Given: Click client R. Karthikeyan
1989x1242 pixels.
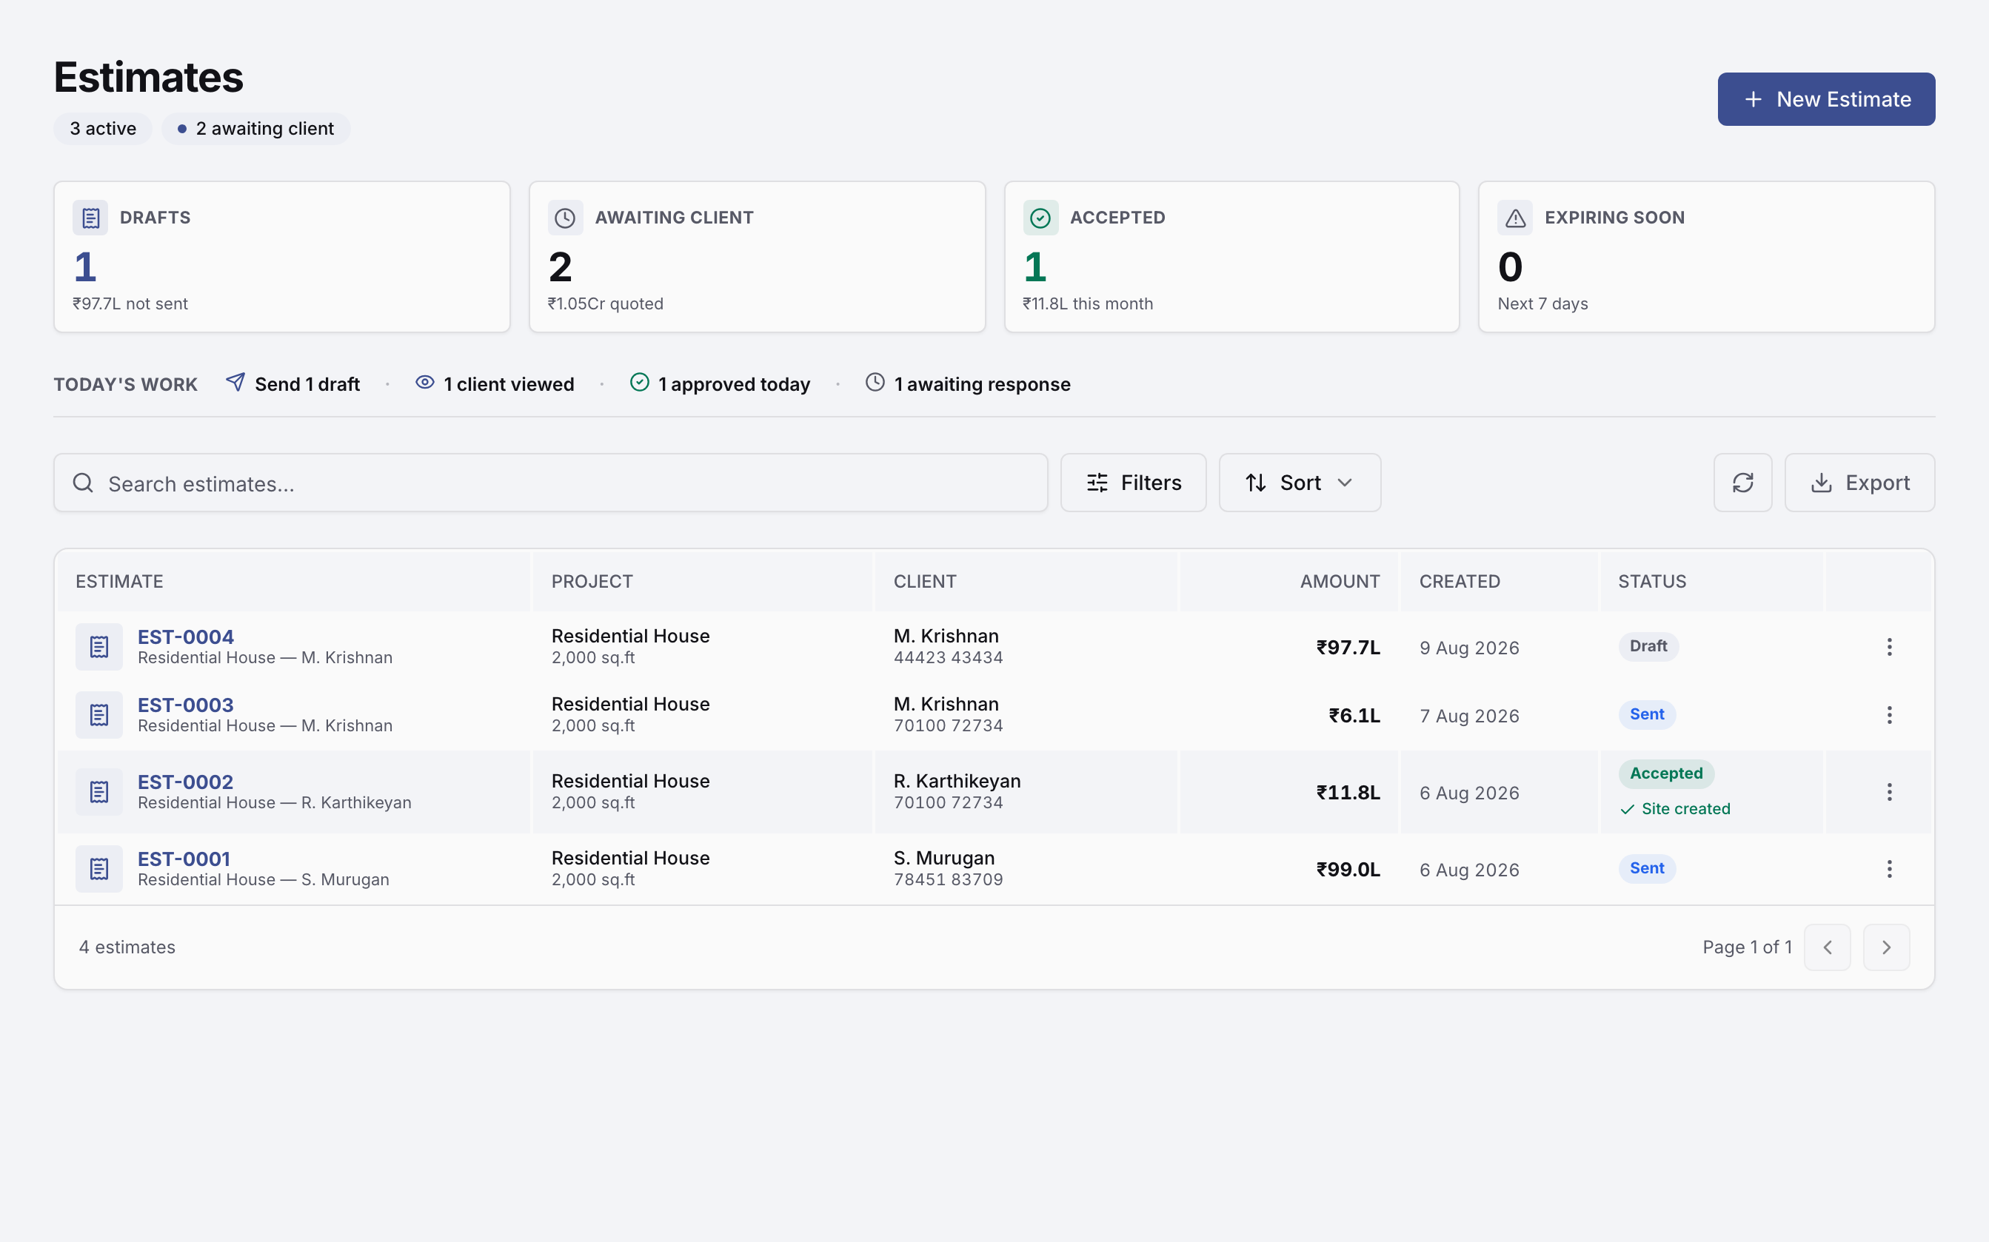Looking at the screenshot, I should (957, 781).
